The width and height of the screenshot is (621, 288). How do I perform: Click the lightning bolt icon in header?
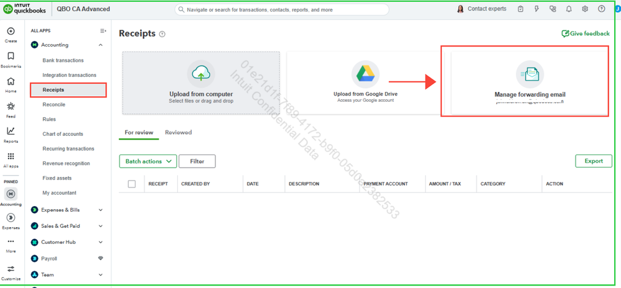(536, 9)
